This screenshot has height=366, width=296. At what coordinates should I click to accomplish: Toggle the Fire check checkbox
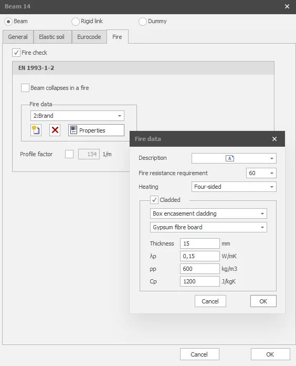coord(16,53)
